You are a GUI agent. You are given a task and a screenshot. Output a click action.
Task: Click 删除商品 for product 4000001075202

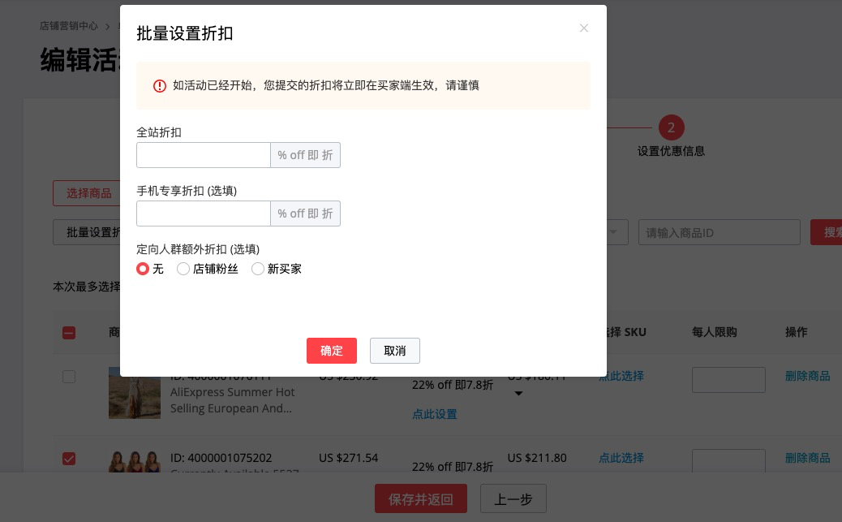pyautogui.click(x=808, y=458)
